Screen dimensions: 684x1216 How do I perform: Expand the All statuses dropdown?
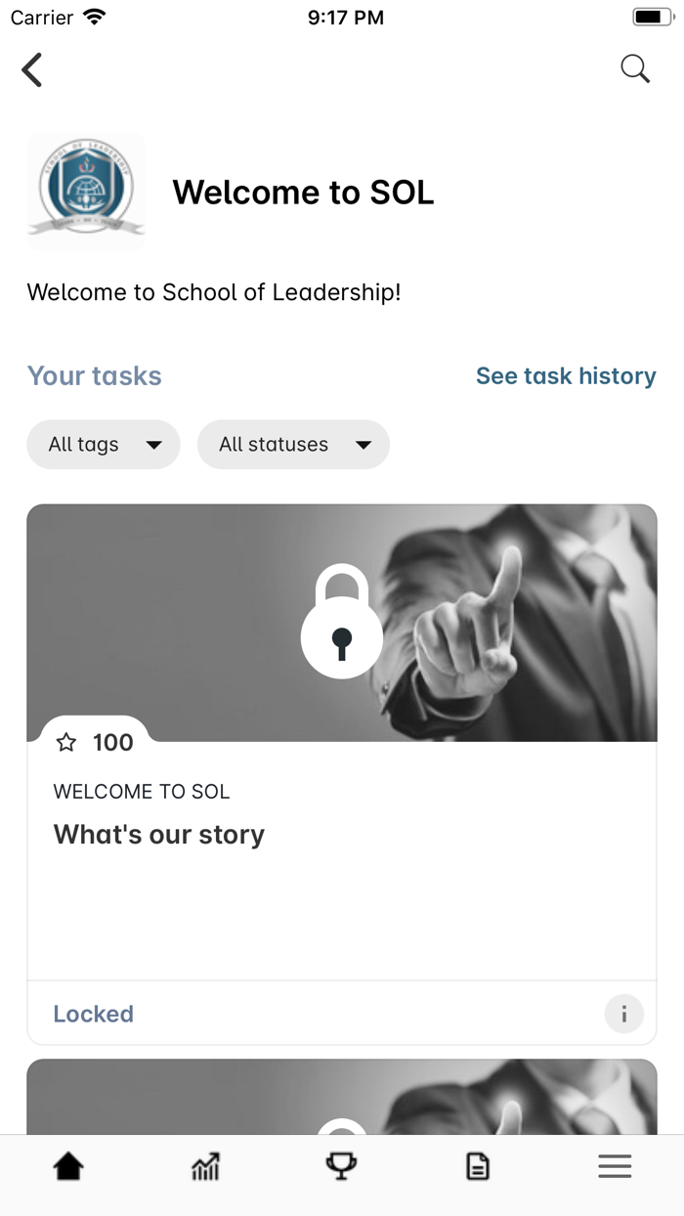[x=293, y=445]
